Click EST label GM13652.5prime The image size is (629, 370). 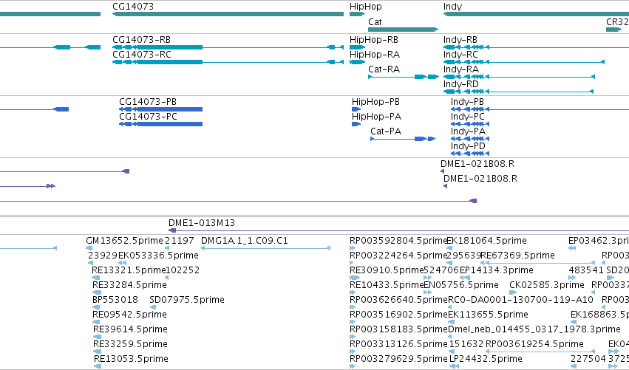coord(124,241)
